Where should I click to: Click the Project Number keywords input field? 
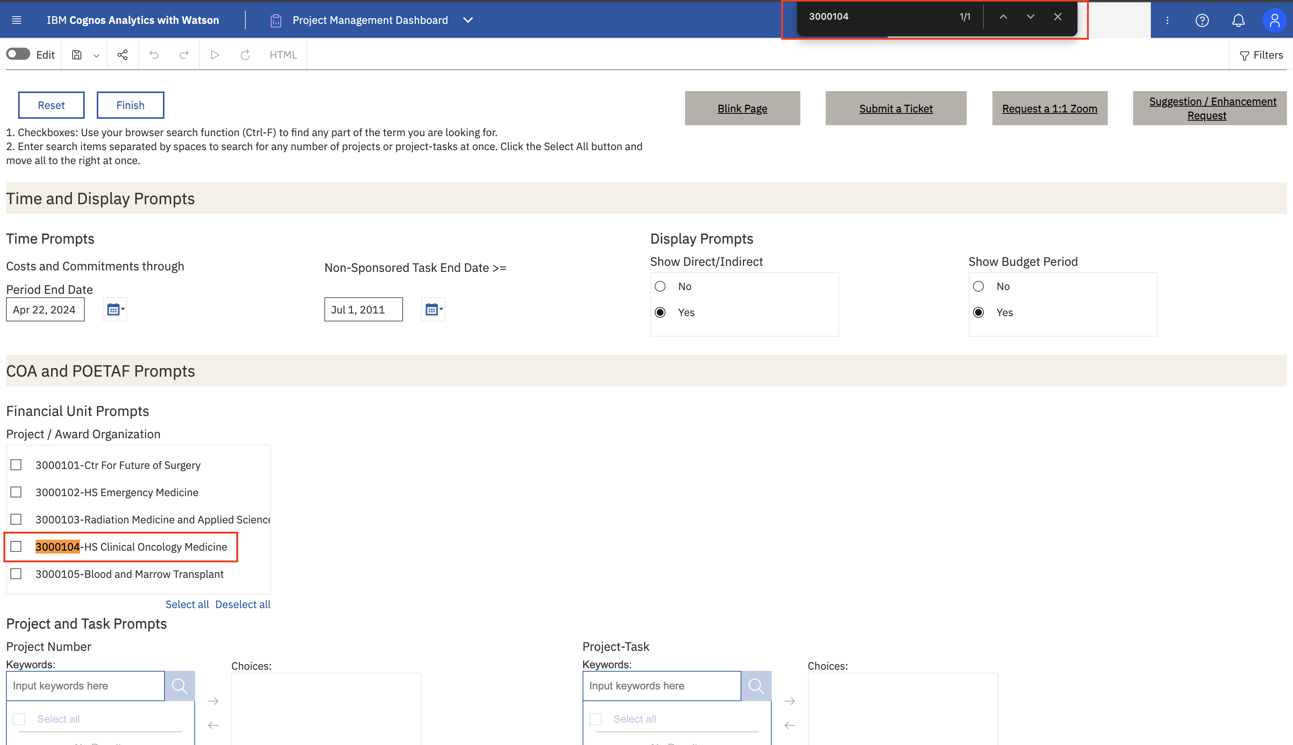(x=85, y=686)
